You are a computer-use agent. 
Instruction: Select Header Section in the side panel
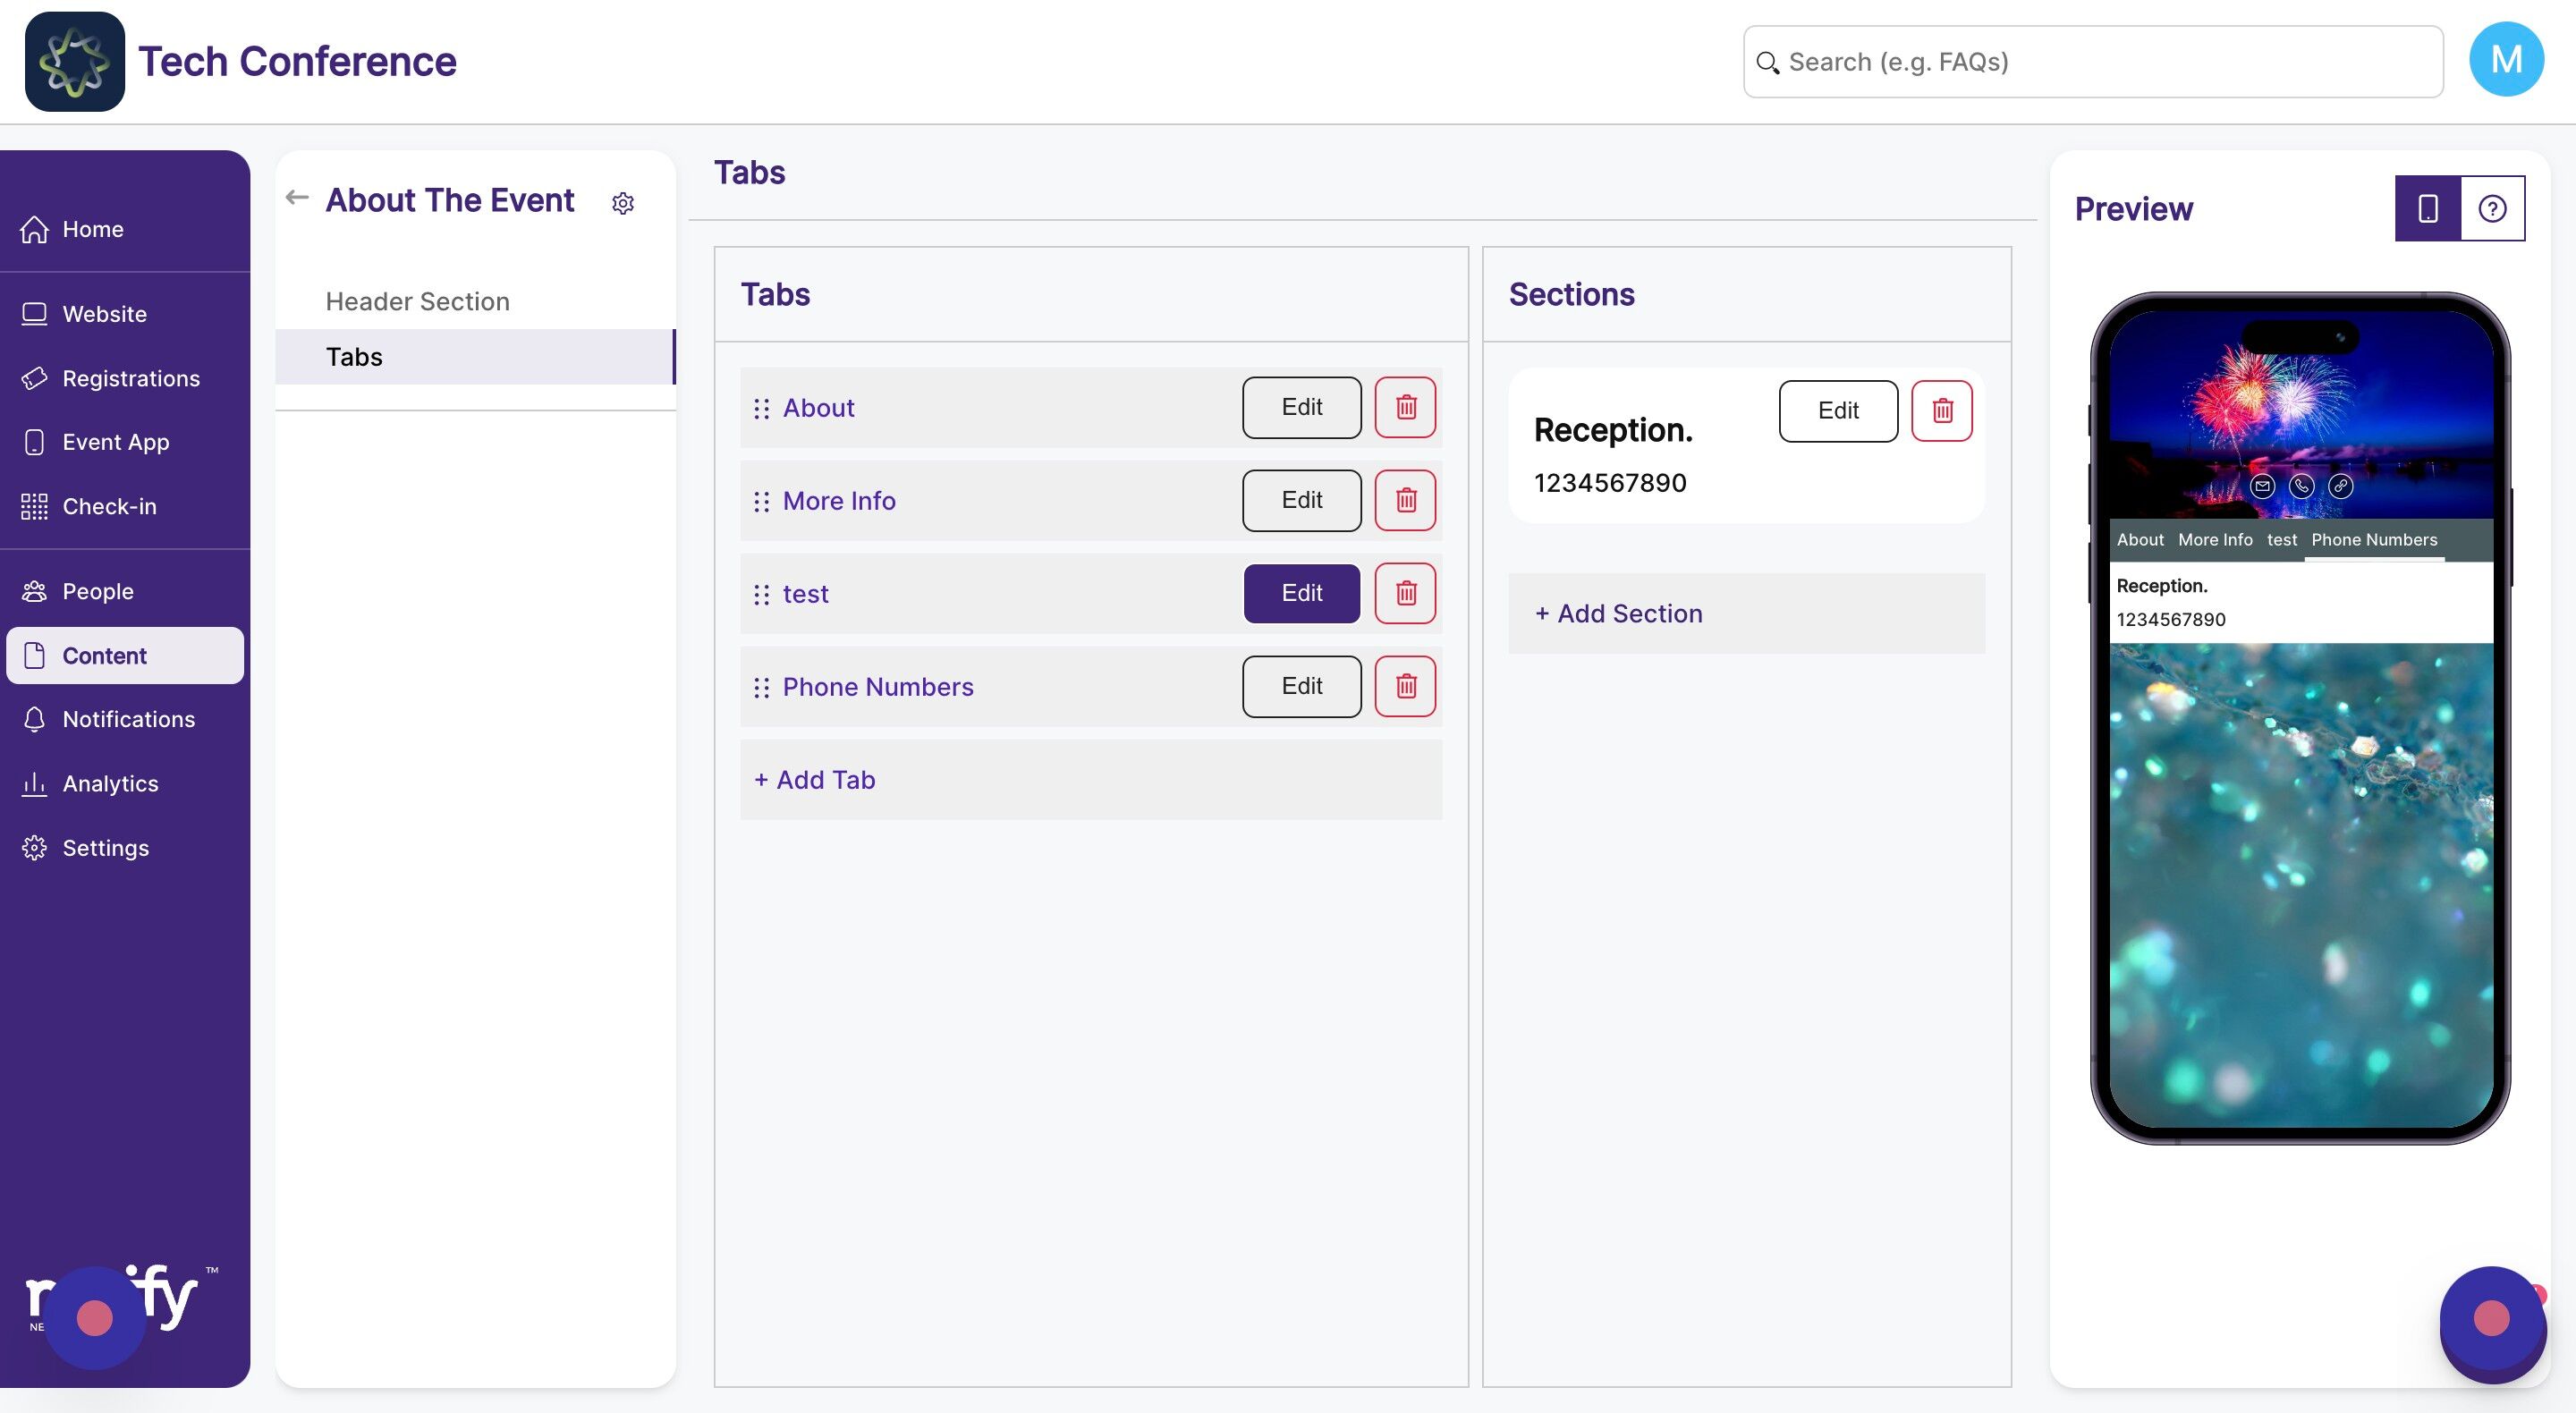pos(417,301)
